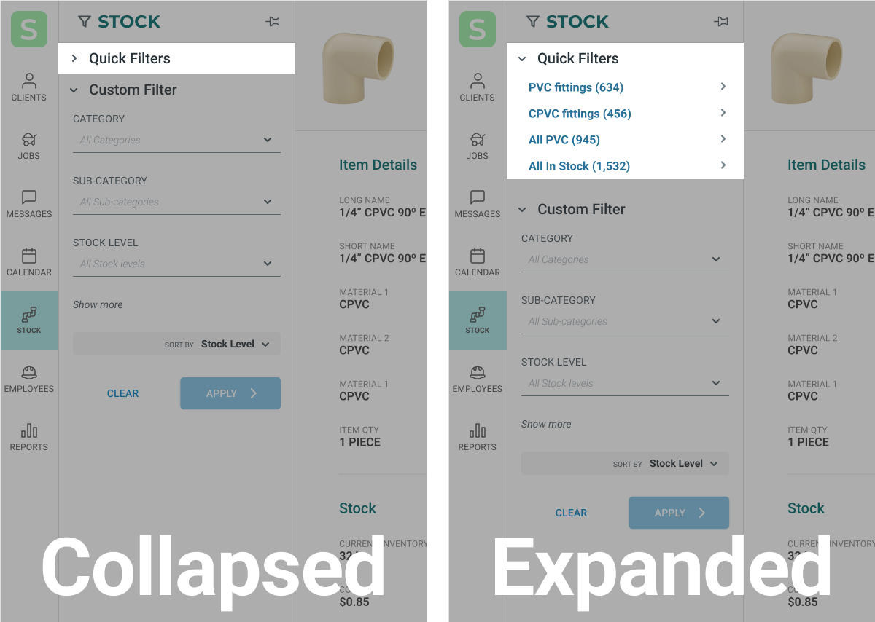Open All Stock levels dropdown in expanded view
Viewport: 875px width, 622px height.
[625, 383]
